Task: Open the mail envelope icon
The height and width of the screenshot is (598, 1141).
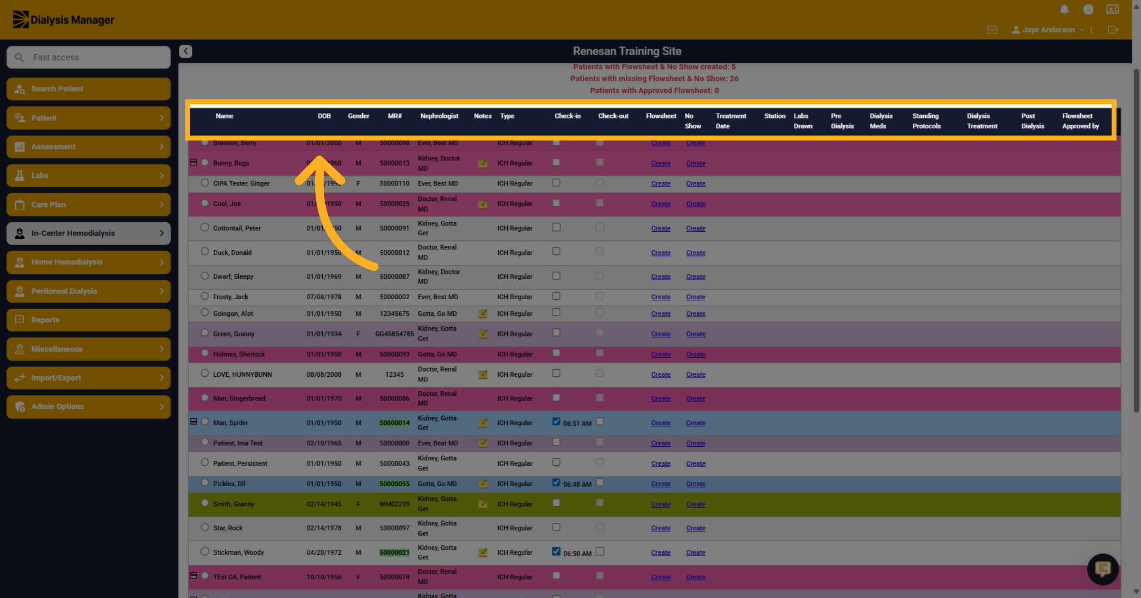Action: click(x=992, y=29)
